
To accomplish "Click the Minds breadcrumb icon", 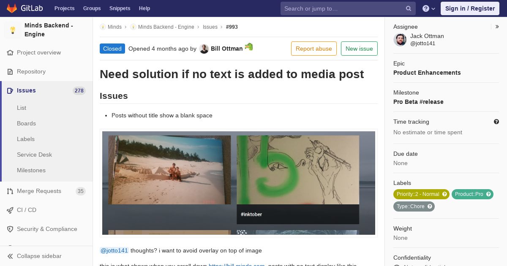I will point(103,27).
